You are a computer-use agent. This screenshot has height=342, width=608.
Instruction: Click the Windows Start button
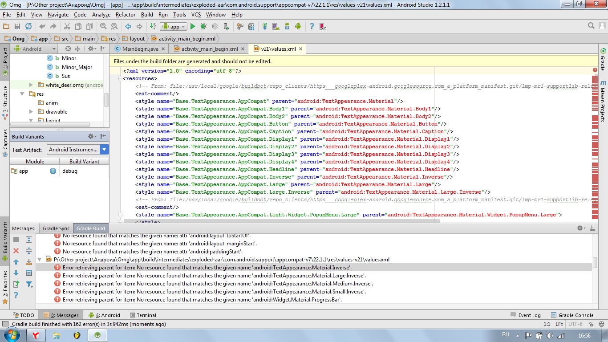(12, 335)
